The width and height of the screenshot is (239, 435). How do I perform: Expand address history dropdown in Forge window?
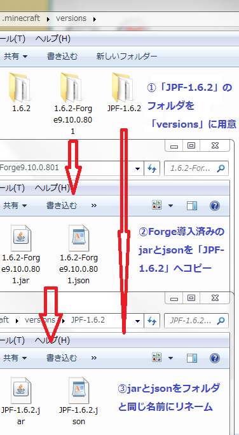137,168
